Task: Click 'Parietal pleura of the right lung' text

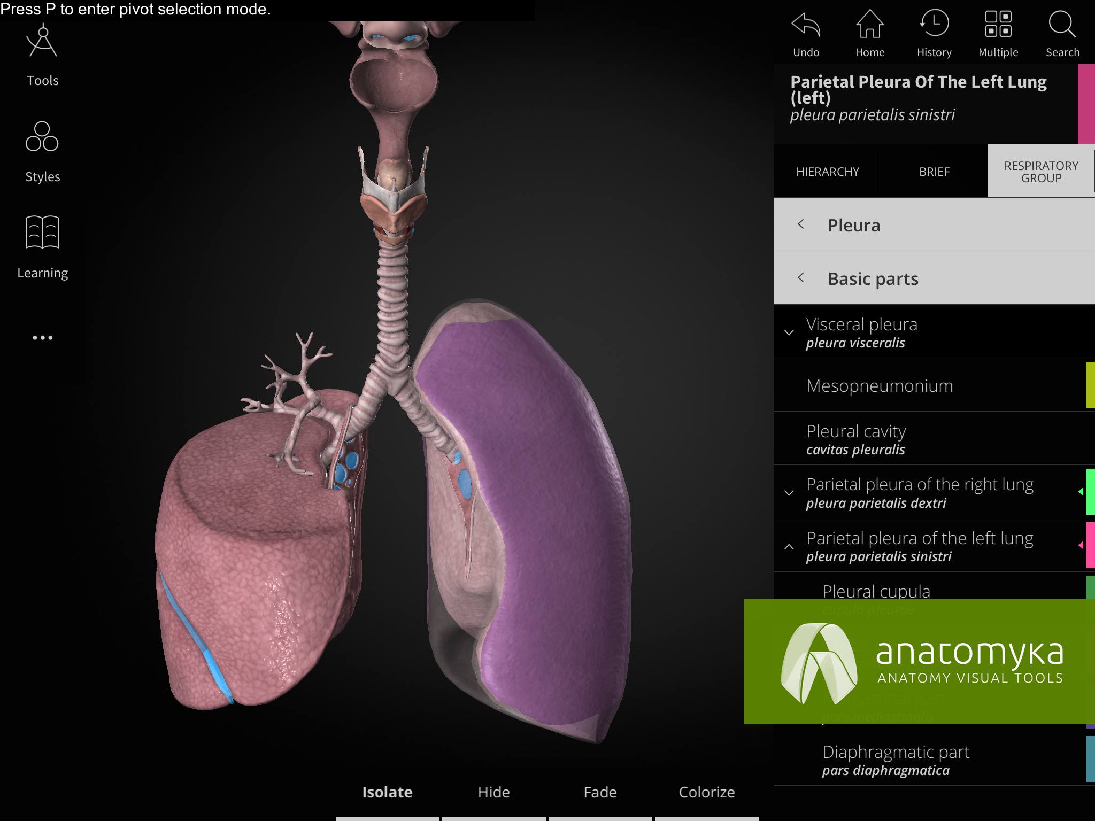Action: (x=920, y=484)
